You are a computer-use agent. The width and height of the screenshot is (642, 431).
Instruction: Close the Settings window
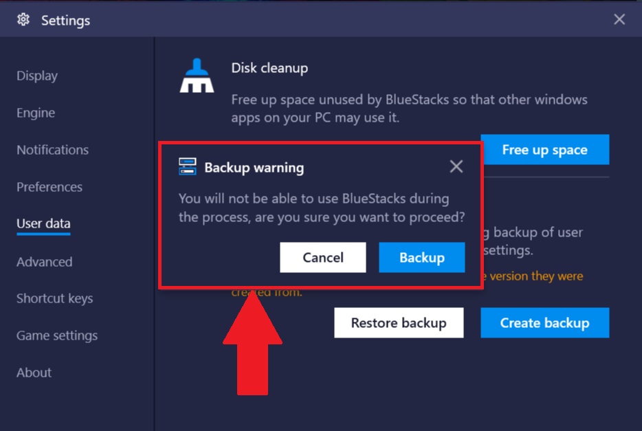[x=619, y=19]
